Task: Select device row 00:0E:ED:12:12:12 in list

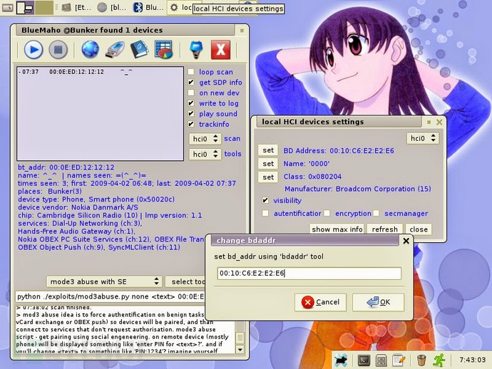Action: 100,72
